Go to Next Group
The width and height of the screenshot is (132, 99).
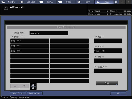(18, 93)
